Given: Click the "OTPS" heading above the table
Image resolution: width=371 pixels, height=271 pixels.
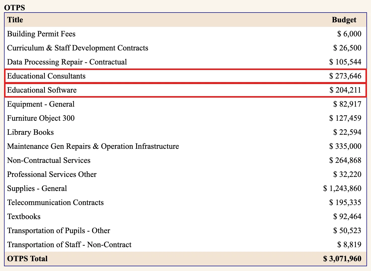Looking at the screenshot, I should click(15, 8).
